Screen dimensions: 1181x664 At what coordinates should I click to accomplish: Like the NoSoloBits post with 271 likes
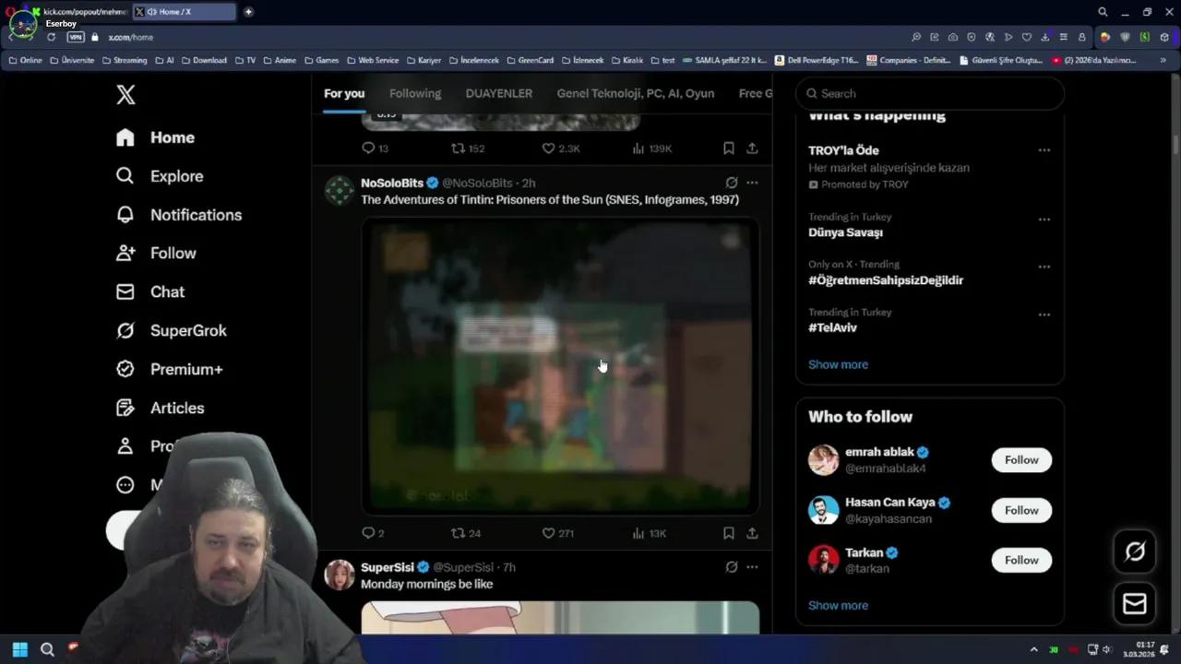[x=557, y=533]
